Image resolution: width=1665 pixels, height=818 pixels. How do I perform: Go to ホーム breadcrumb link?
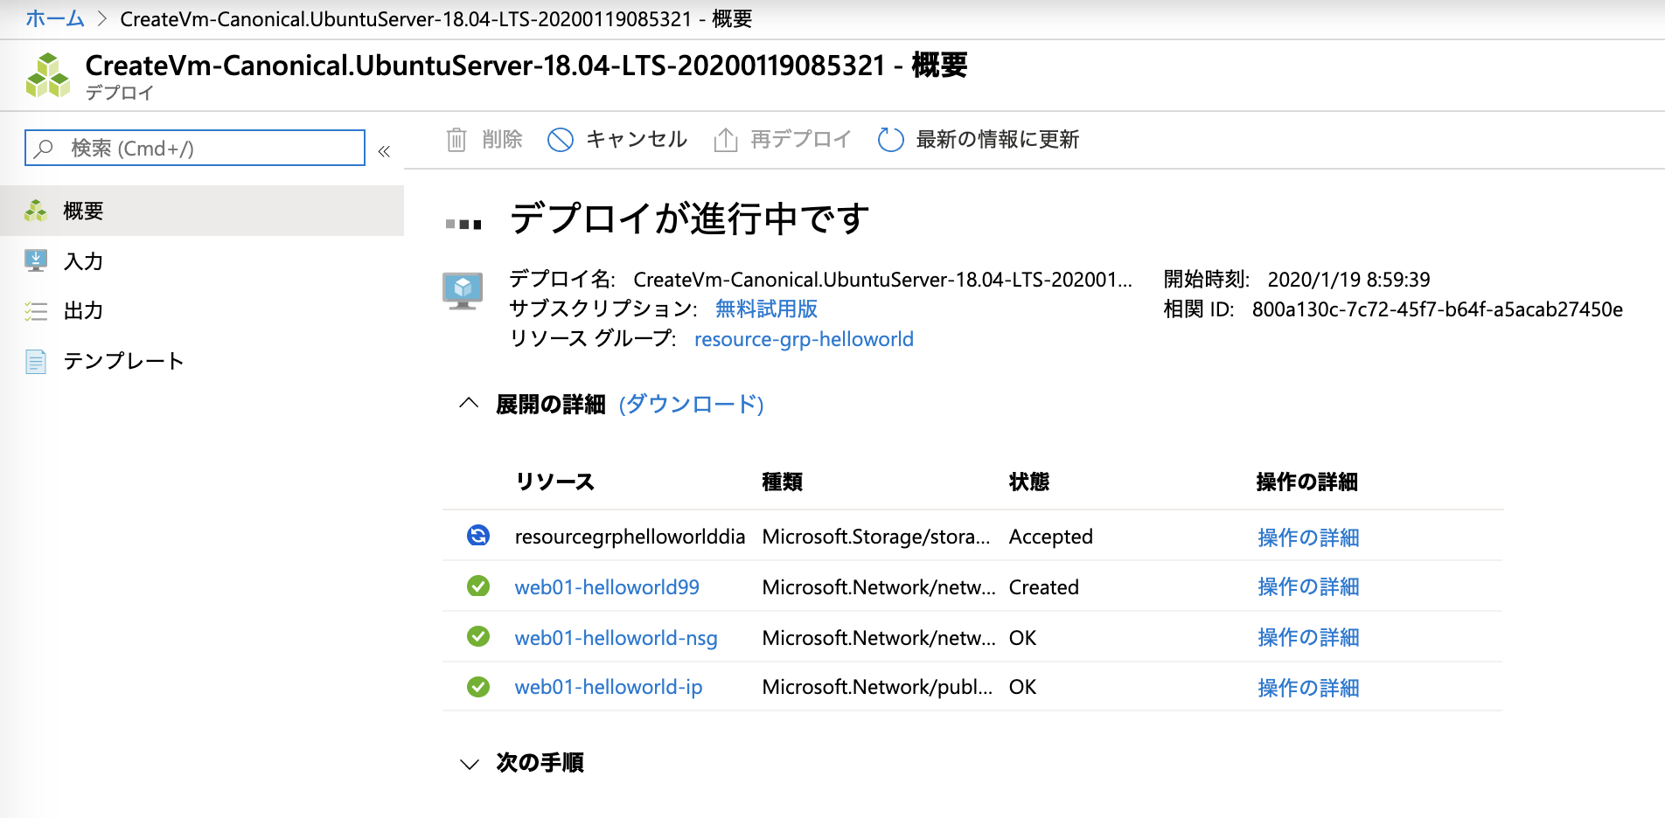point(55,18)
